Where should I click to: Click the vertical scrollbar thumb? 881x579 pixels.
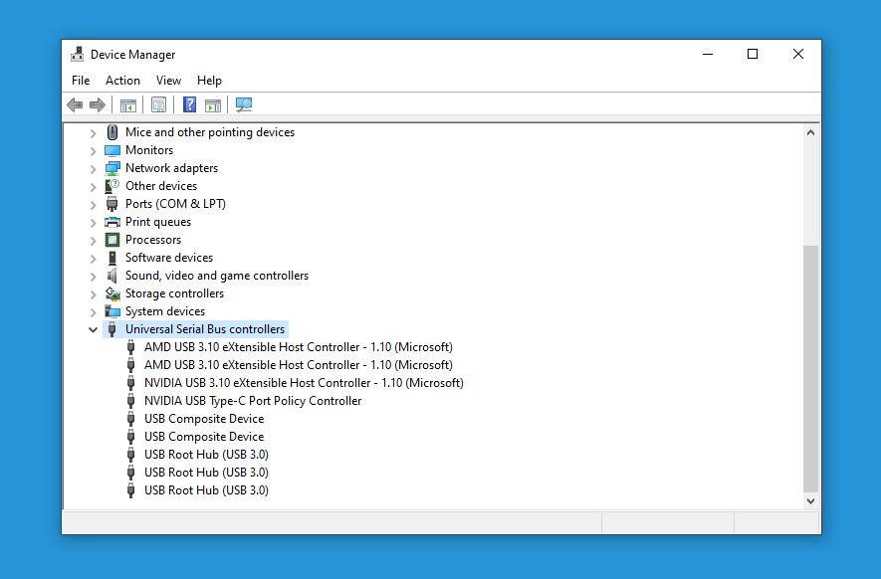tap(810, 369)
